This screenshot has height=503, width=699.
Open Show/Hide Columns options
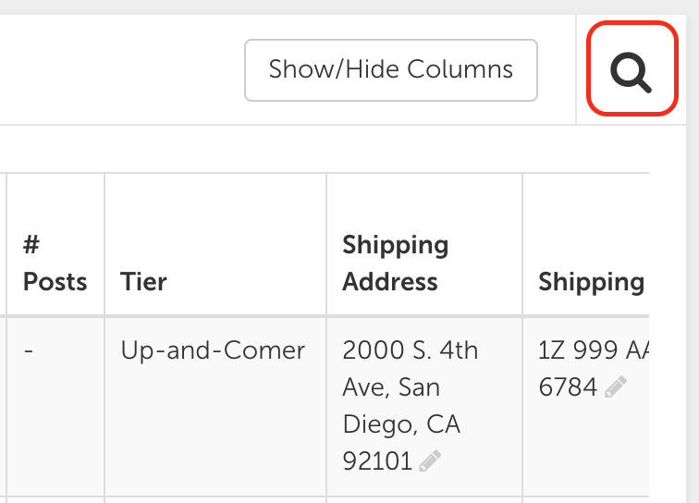point(391,70)
